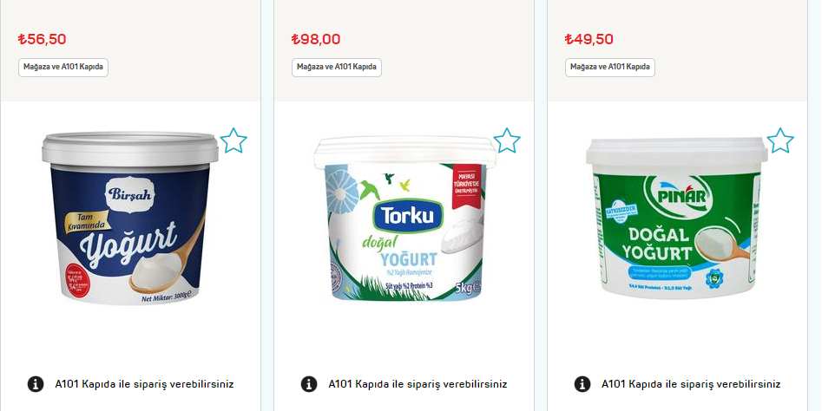Click Mağaza ve A101 Kapıda badge under ₺49,50
Image resolution: width=822 pixels, height=411 pixels.
point(610,67)
